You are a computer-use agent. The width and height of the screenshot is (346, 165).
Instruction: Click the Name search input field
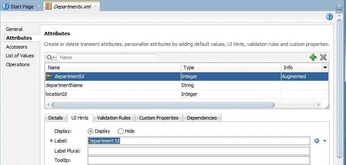[107, 57]
